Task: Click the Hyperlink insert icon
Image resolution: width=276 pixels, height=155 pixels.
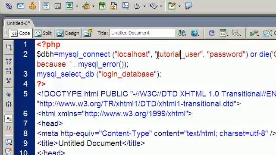Action: tap(9, 6)
